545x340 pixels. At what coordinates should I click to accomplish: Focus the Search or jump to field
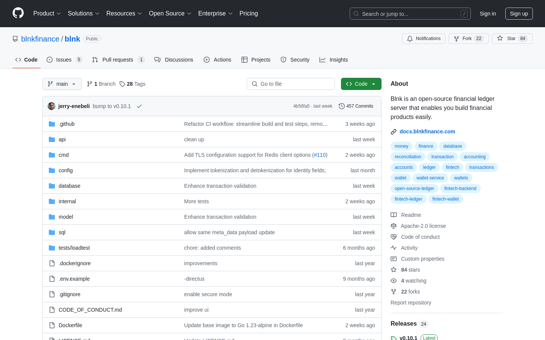(x=410, y=14)
